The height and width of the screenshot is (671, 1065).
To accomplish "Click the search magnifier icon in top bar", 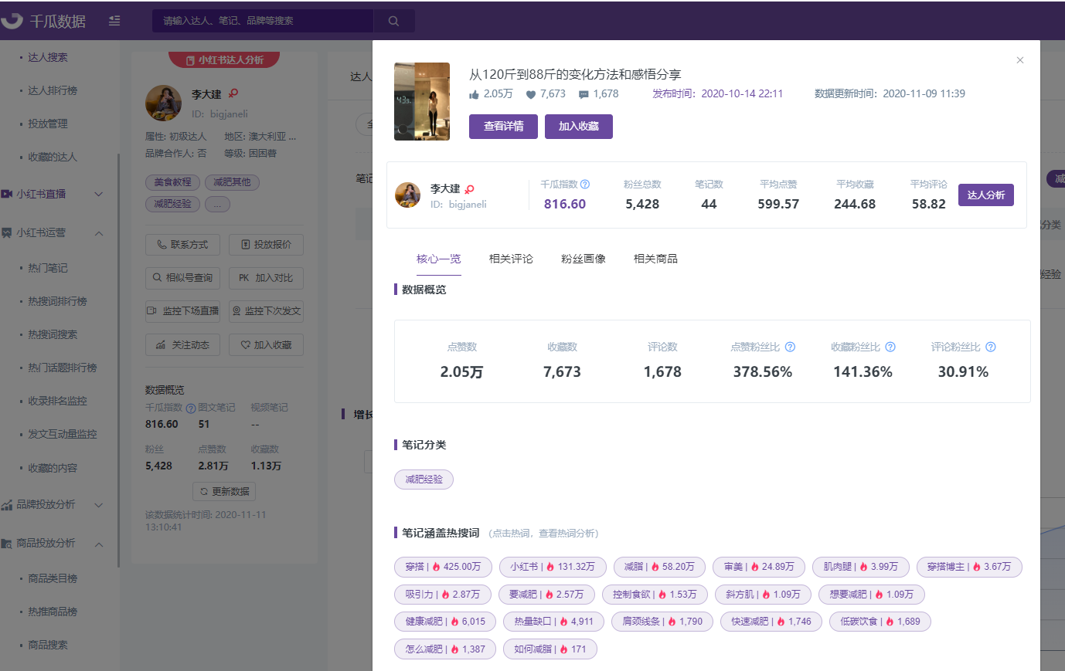I will pyautogui.click(x=393, y=21).
